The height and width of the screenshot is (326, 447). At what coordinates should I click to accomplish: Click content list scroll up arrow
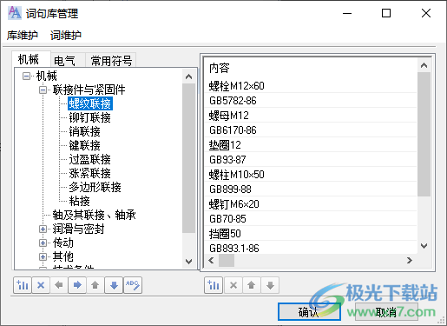coord(424,65)
